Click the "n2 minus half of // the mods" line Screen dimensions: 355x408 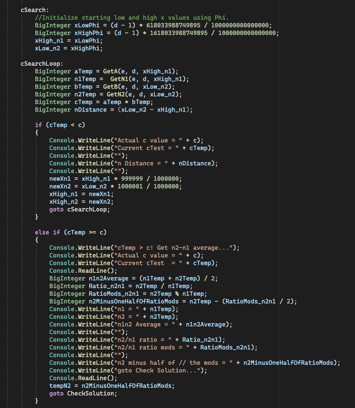click(x=195, y=363)
